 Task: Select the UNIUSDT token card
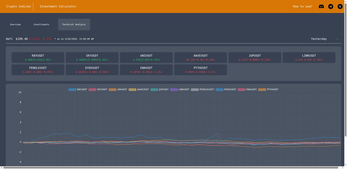[146, 57]
